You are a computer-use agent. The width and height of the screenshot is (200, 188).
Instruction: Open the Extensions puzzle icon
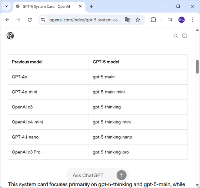click(153, 20)
